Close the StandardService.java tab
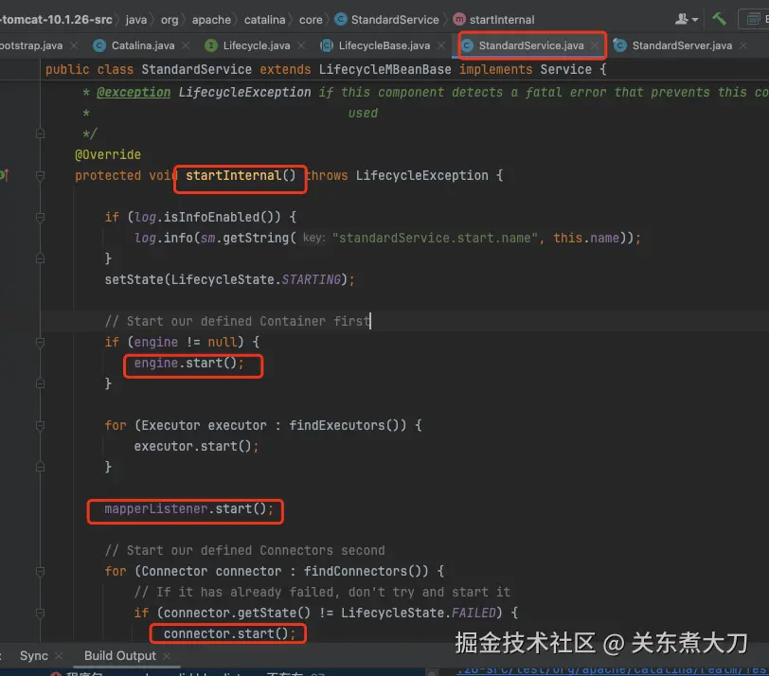Screen dimensions: 769x676 click(595, 45)
